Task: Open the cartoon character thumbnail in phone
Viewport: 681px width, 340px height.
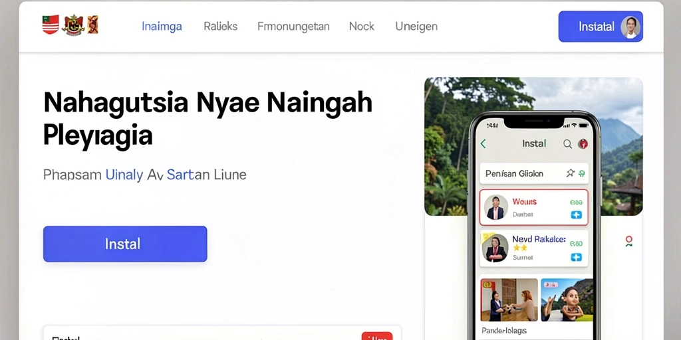Action: tap(567, 299)
